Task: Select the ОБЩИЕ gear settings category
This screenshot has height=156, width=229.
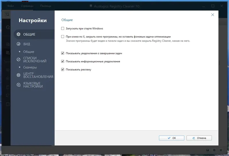Action: coord(34,34)
